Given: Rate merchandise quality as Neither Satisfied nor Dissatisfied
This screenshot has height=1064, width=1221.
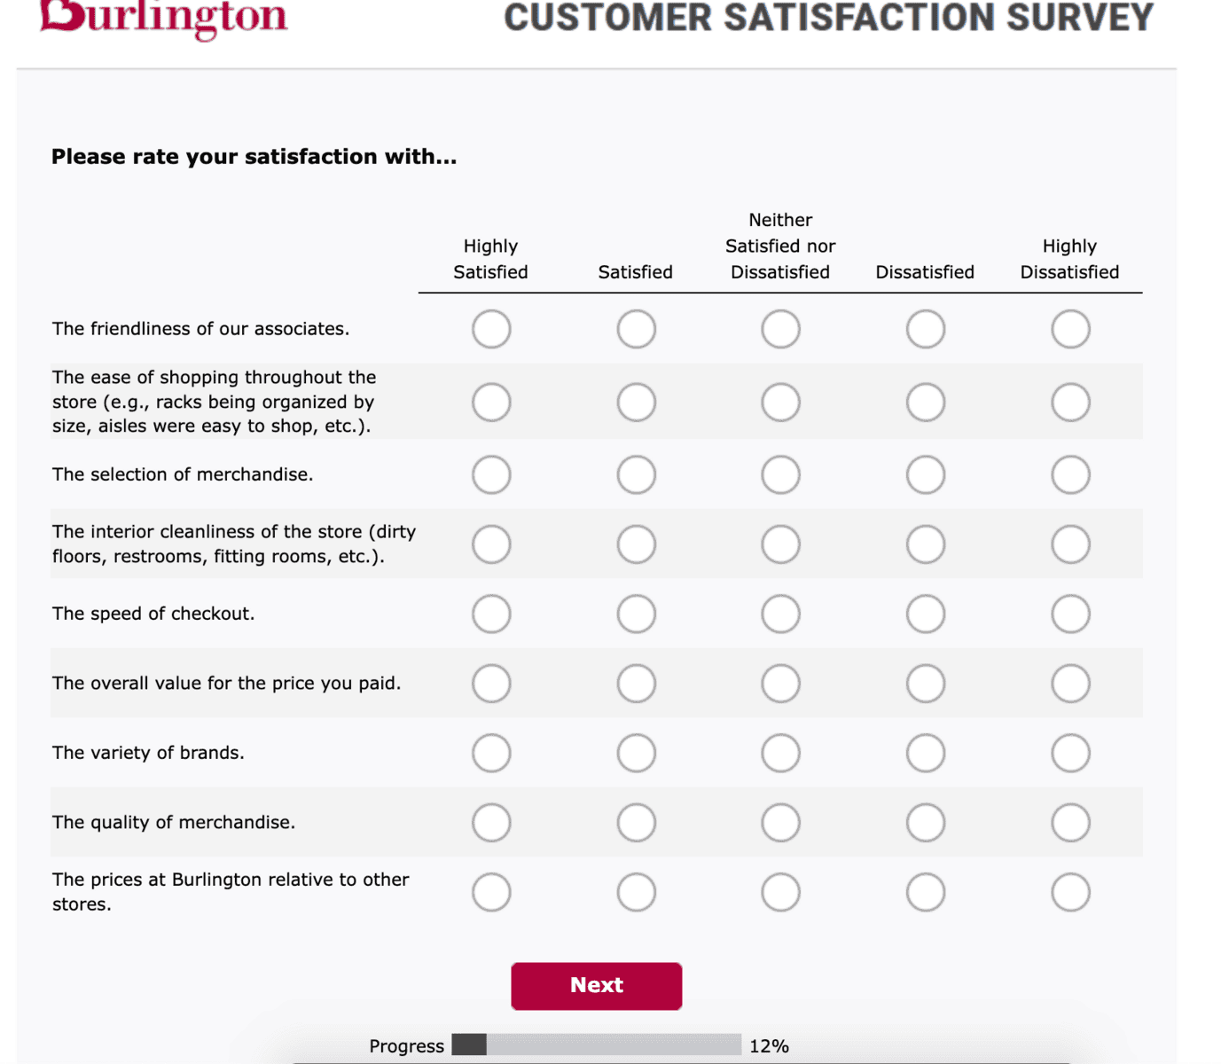Looking at the screenshot, I should click(x=780, y=822).
